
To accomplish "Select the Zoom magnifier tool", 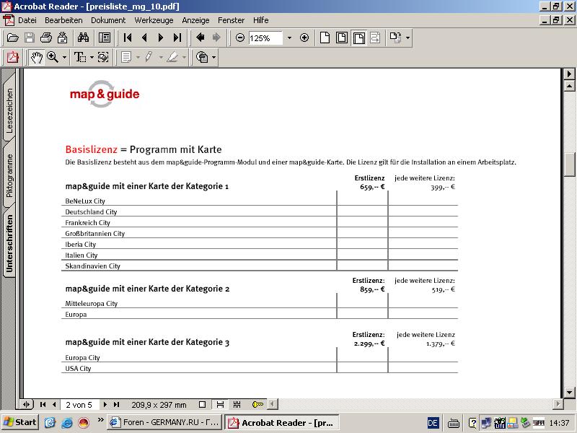I will point(53,58).
